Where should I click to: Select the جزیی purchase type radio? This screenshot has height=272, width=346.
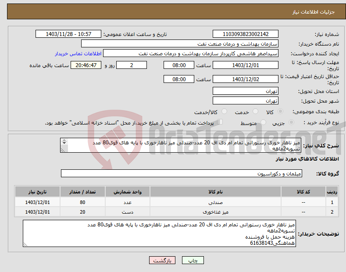coord(291,122)
